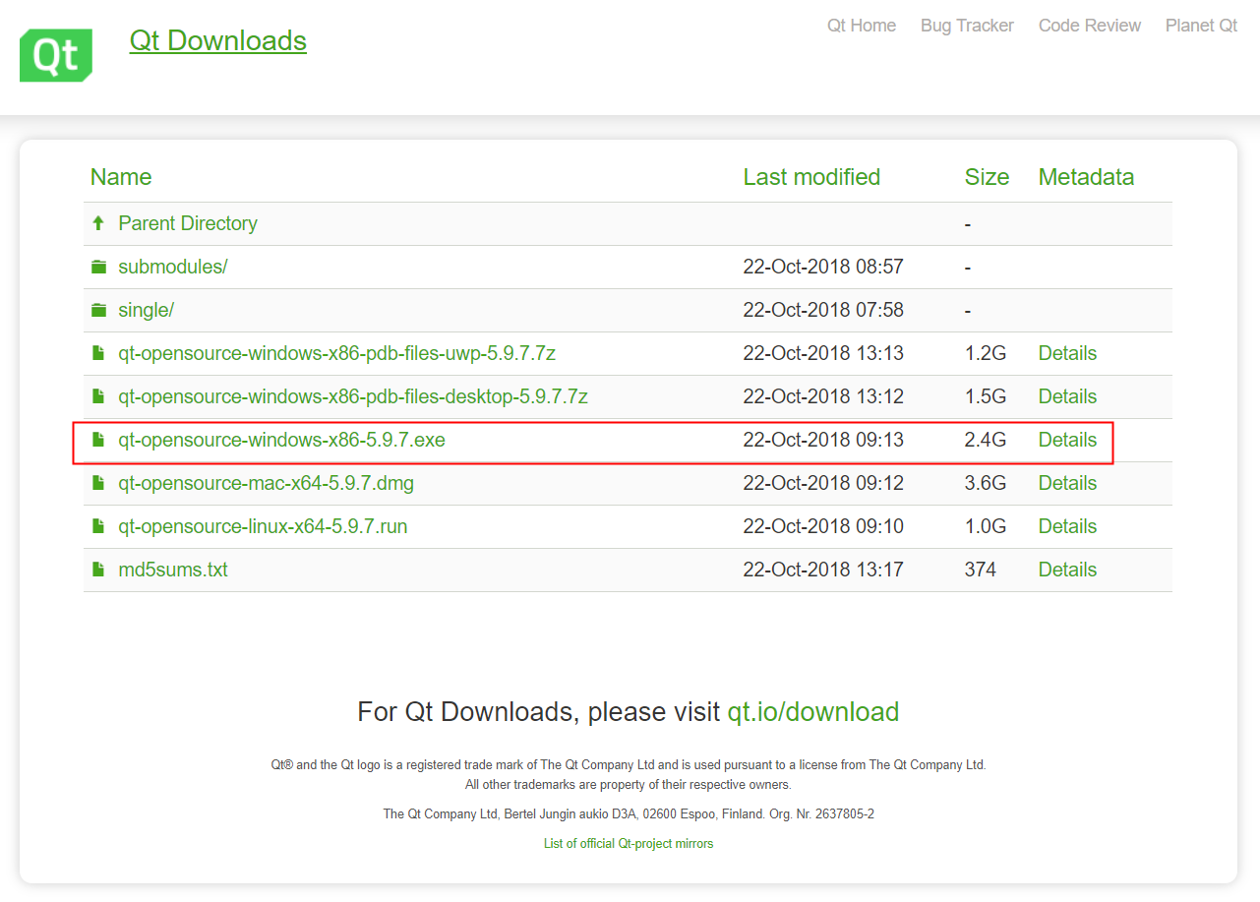Click the 1.5G size value
1260x902 pixels.
986,396
